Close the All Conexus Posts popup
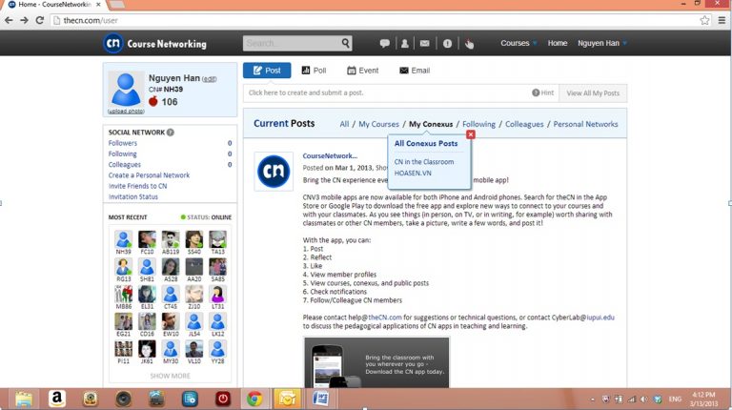The image size is (732, 410). (471, 134)
